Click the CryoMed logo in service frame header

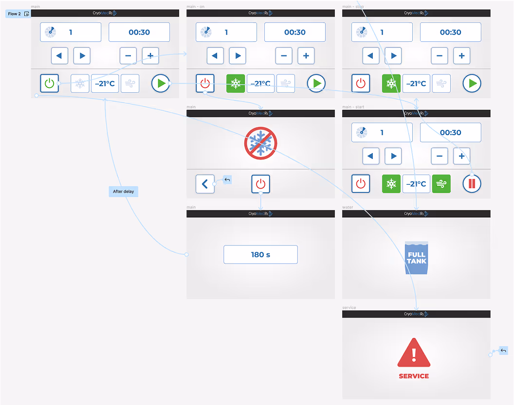pos(416,314)
